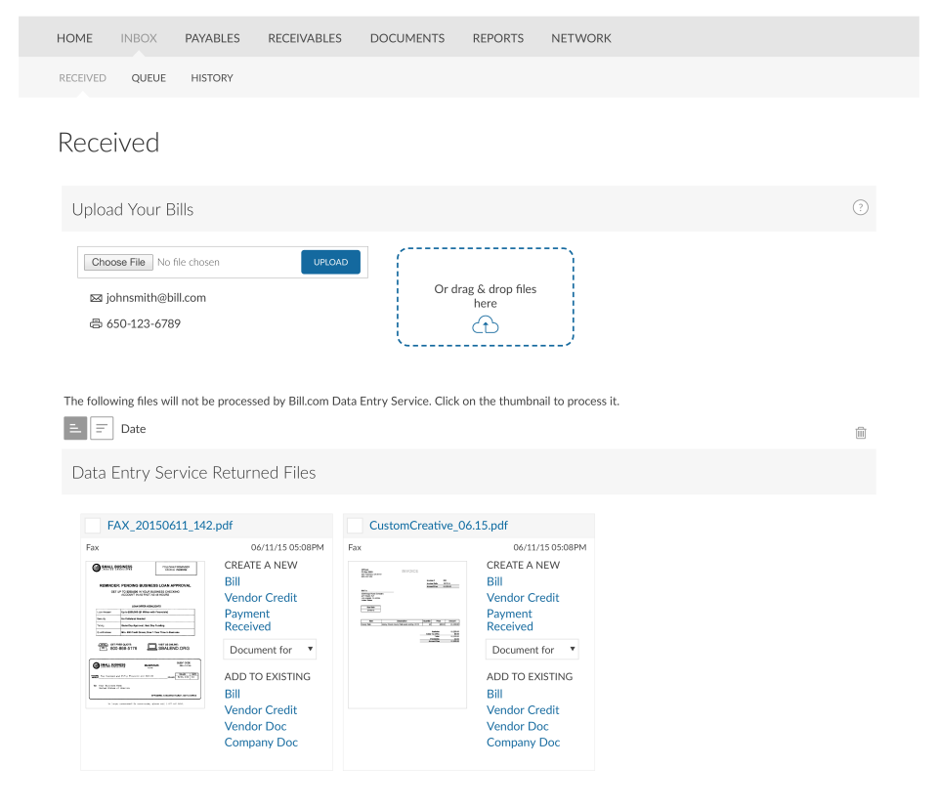The width and height of the screenshot is (938, 809).
Task: Switch to the Queue tab
Action: click(149, 78)
